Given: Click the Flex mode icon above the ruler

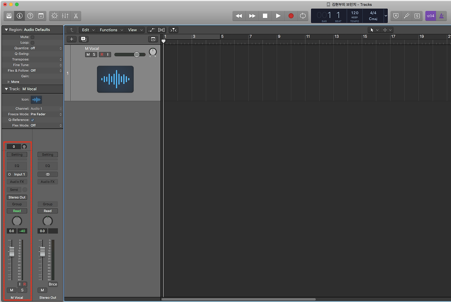Looking at the screenshot, I should pyautogui.click(x=161, y=30).
